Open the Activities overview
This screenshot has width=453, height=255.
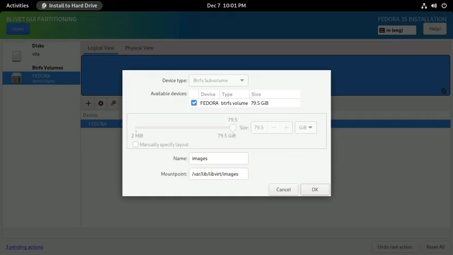tap(17, 6)
